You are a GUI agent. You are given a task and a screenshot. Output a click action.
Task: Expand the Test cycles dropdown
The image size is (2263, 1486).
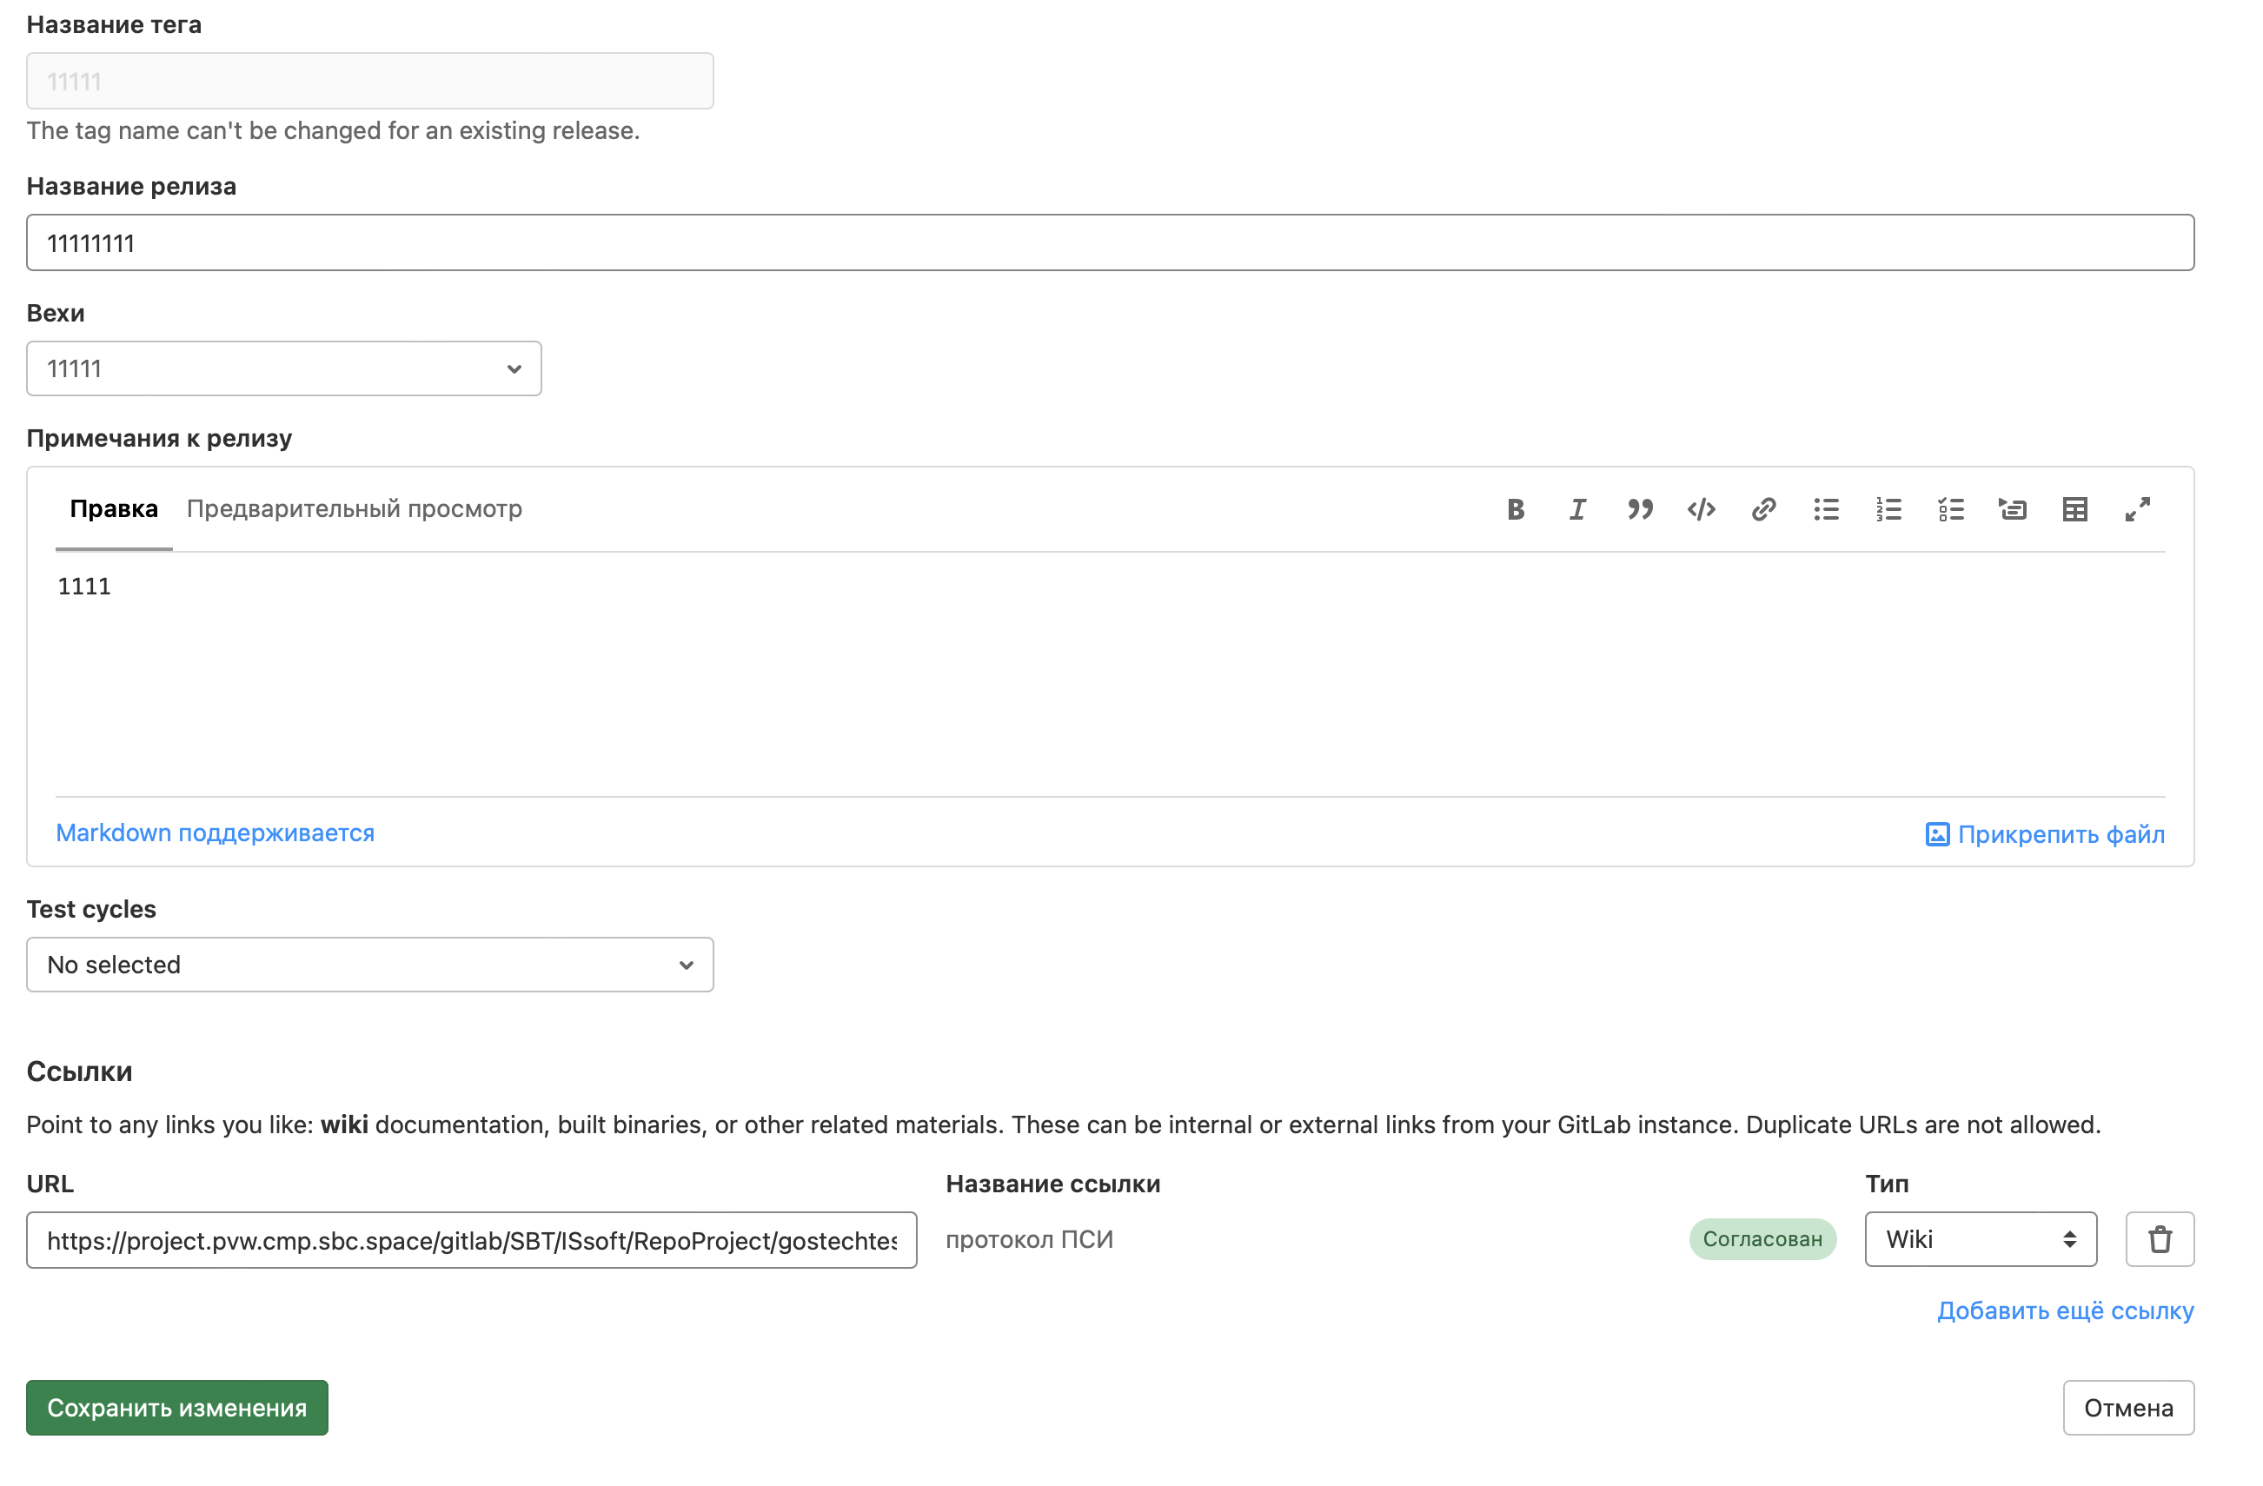click(370, 965)
